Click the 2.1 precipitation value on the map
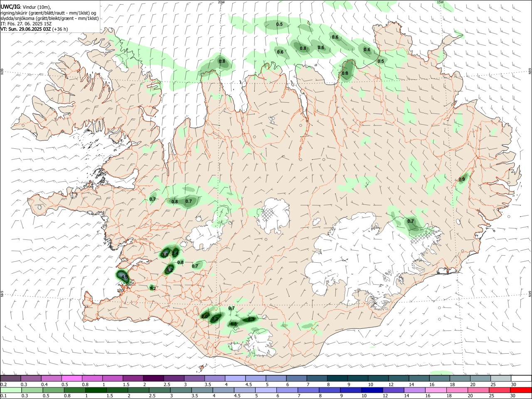The image size is (532, 399). [x=251, y=319]
